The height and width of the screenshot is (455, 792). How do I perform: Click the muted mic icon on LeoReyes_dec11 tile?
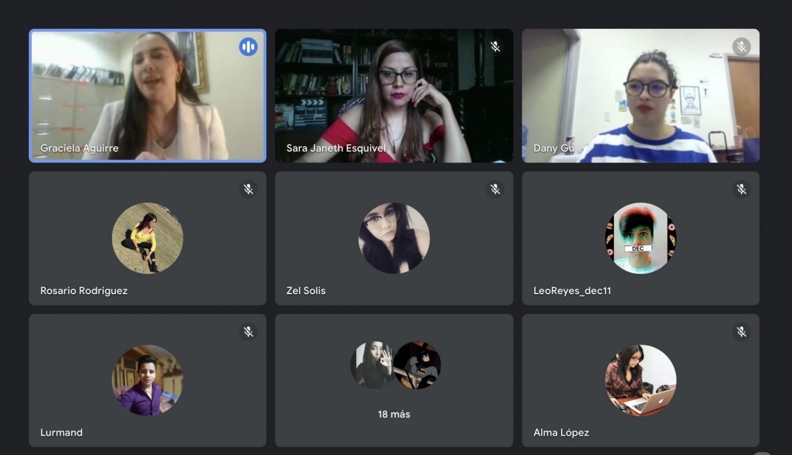pyautogui.click(x=742, y=190)
